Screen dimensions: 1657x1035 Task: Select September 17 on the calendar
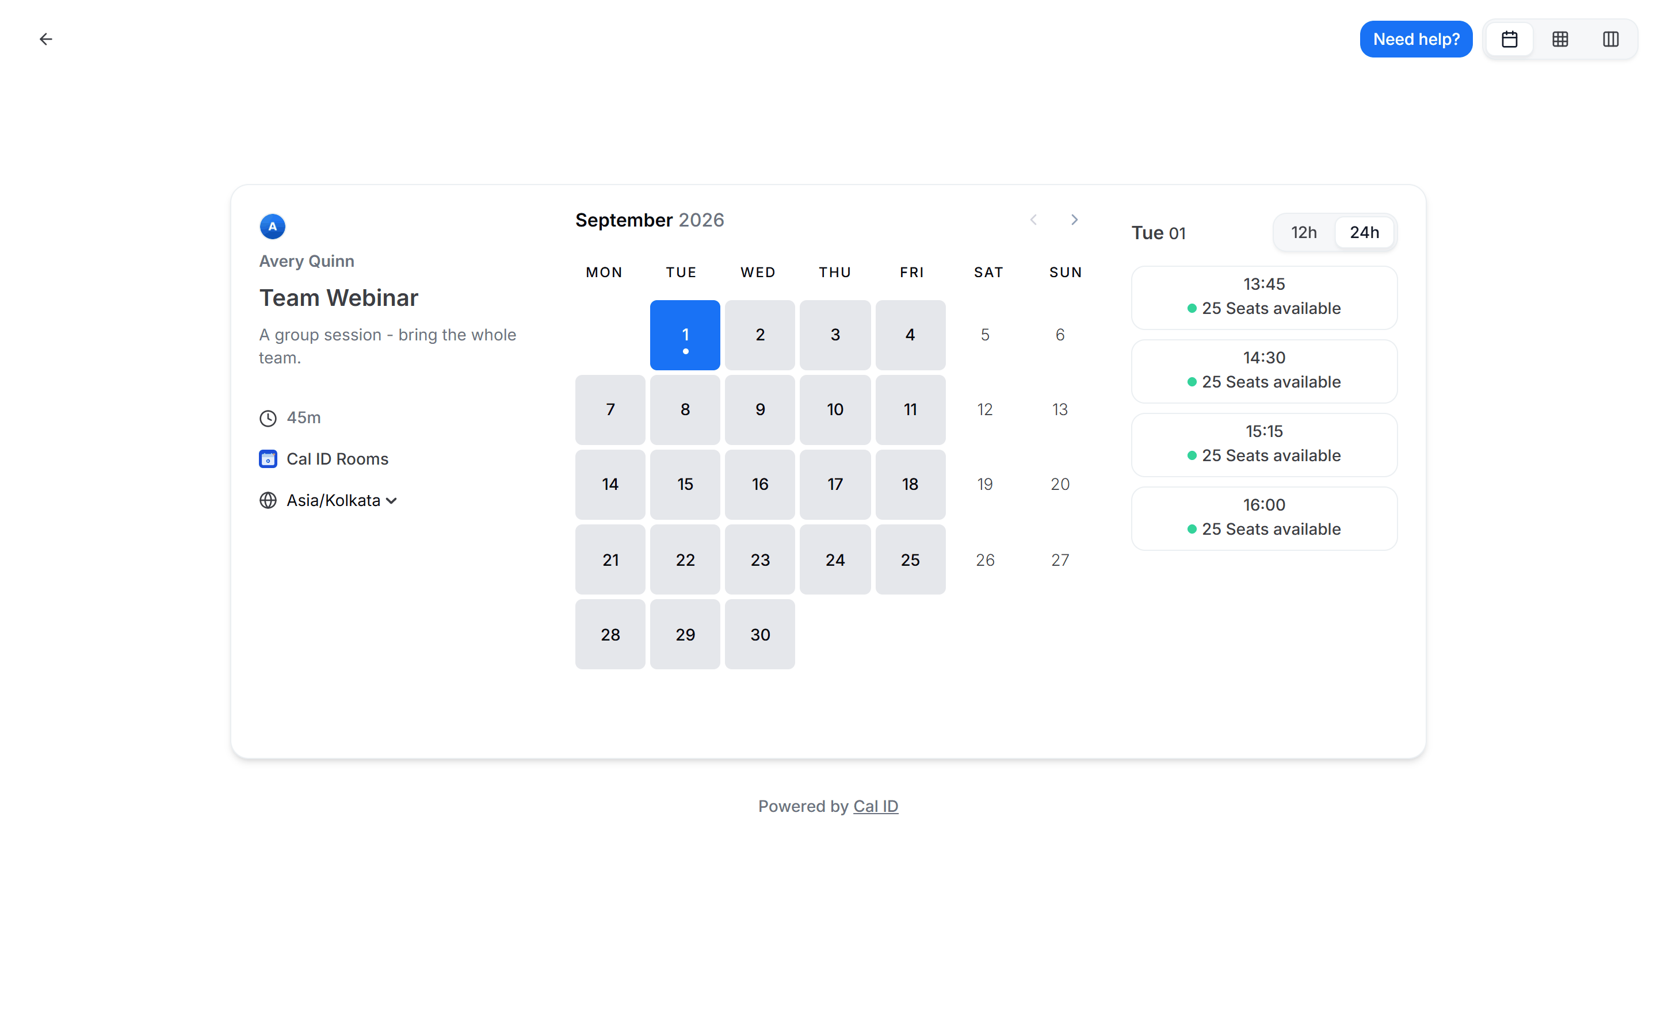pos(835,485)
